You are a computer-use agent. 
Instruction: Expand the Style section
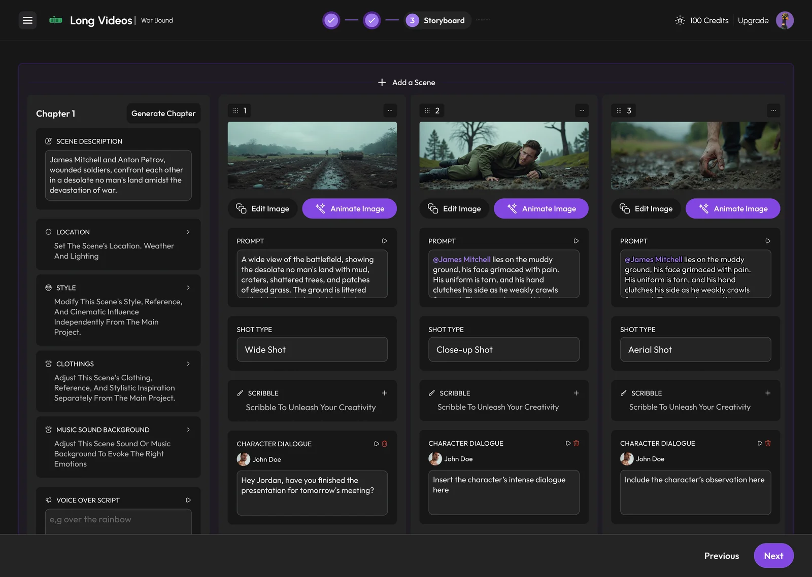tap(188, 287)
